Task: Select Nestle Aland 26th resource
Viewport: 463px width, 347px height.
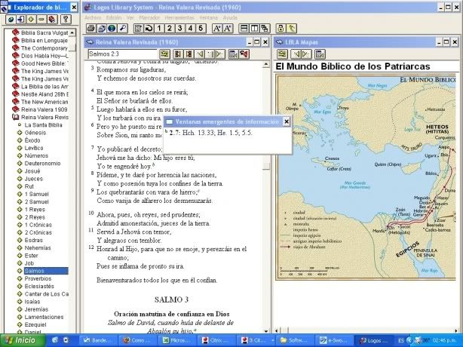Action: point(44,94)
